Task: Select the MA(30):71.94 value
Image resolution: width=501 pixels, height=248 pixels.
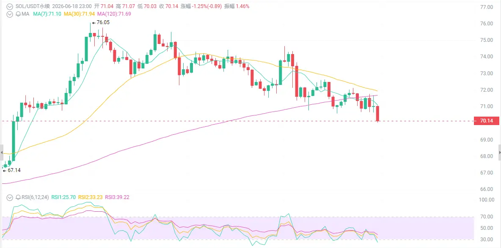Action: coord(80,14)
